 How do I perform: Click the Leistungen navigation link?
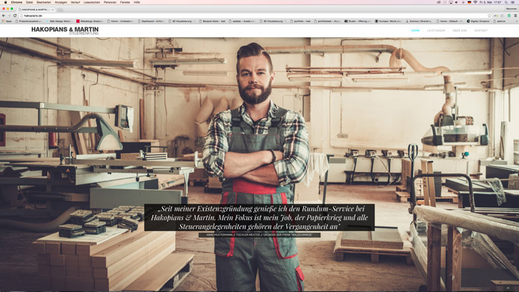[436, 30]
